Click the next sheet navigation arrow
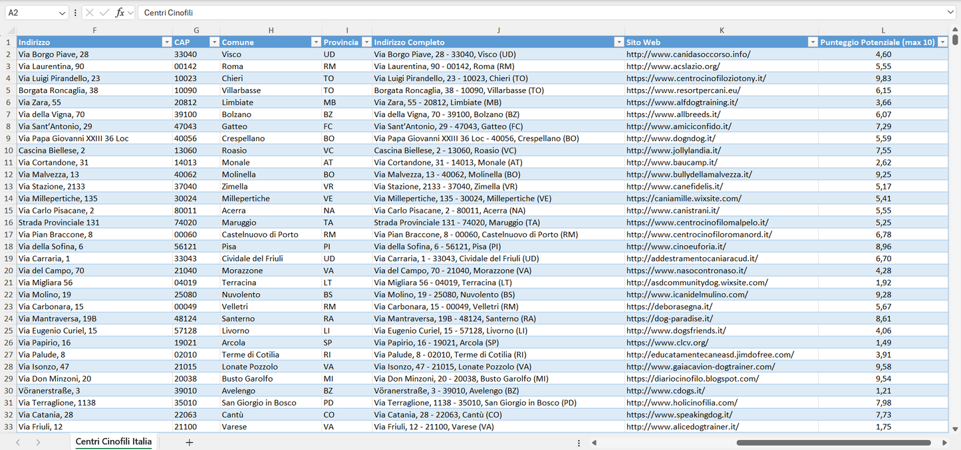 point(39,441)
